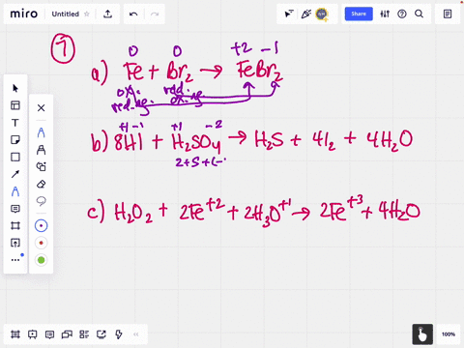Viewport: 464px width, 348px height.
Task: Choose the Eraser tool
Action: pos(41,185)
